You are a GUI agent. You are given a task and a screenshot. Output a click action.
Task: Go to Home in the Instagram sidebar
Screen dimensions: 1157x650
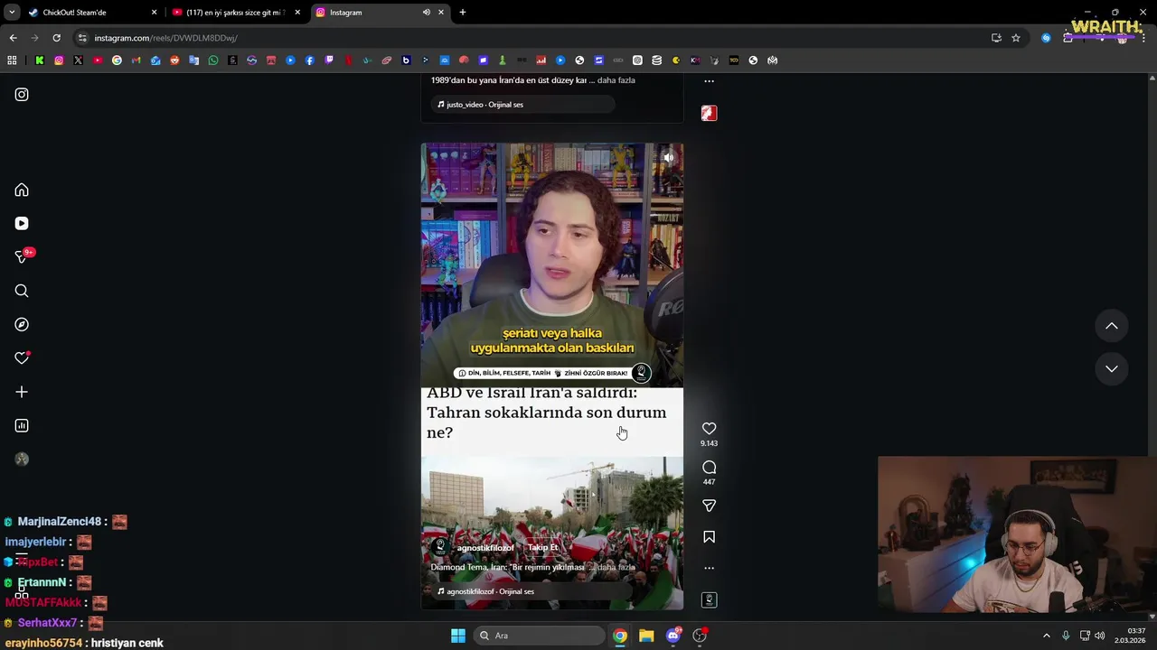(22, 190)
